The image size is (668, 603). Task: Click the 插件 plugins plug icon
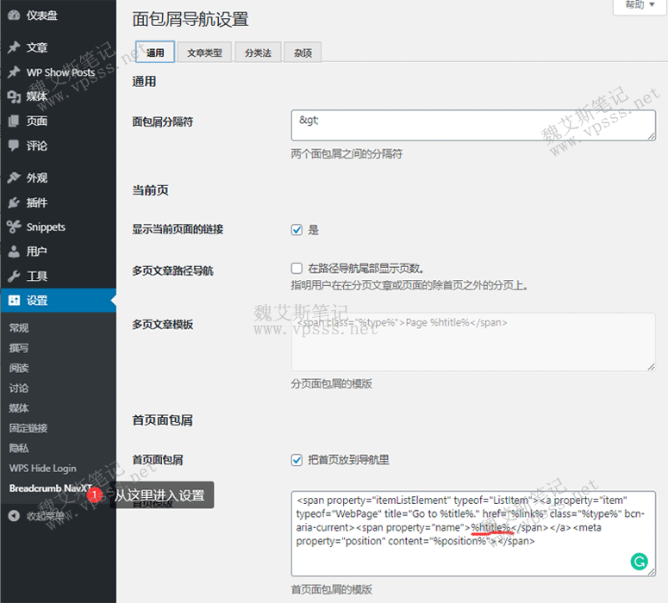click(x=14, y=203)
